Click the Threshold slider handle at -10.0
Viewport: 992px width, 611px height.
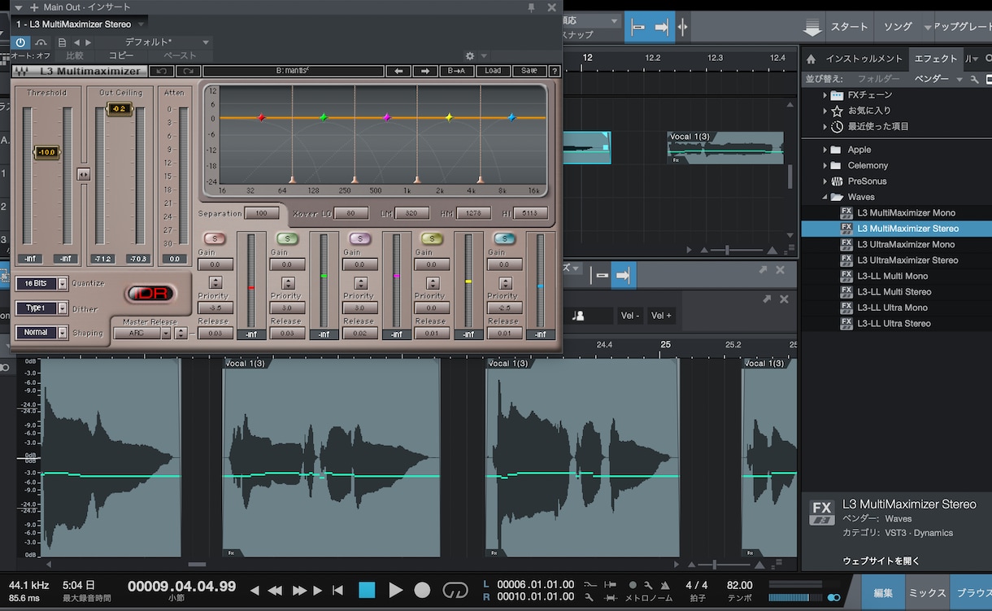[x=46, y=152]
